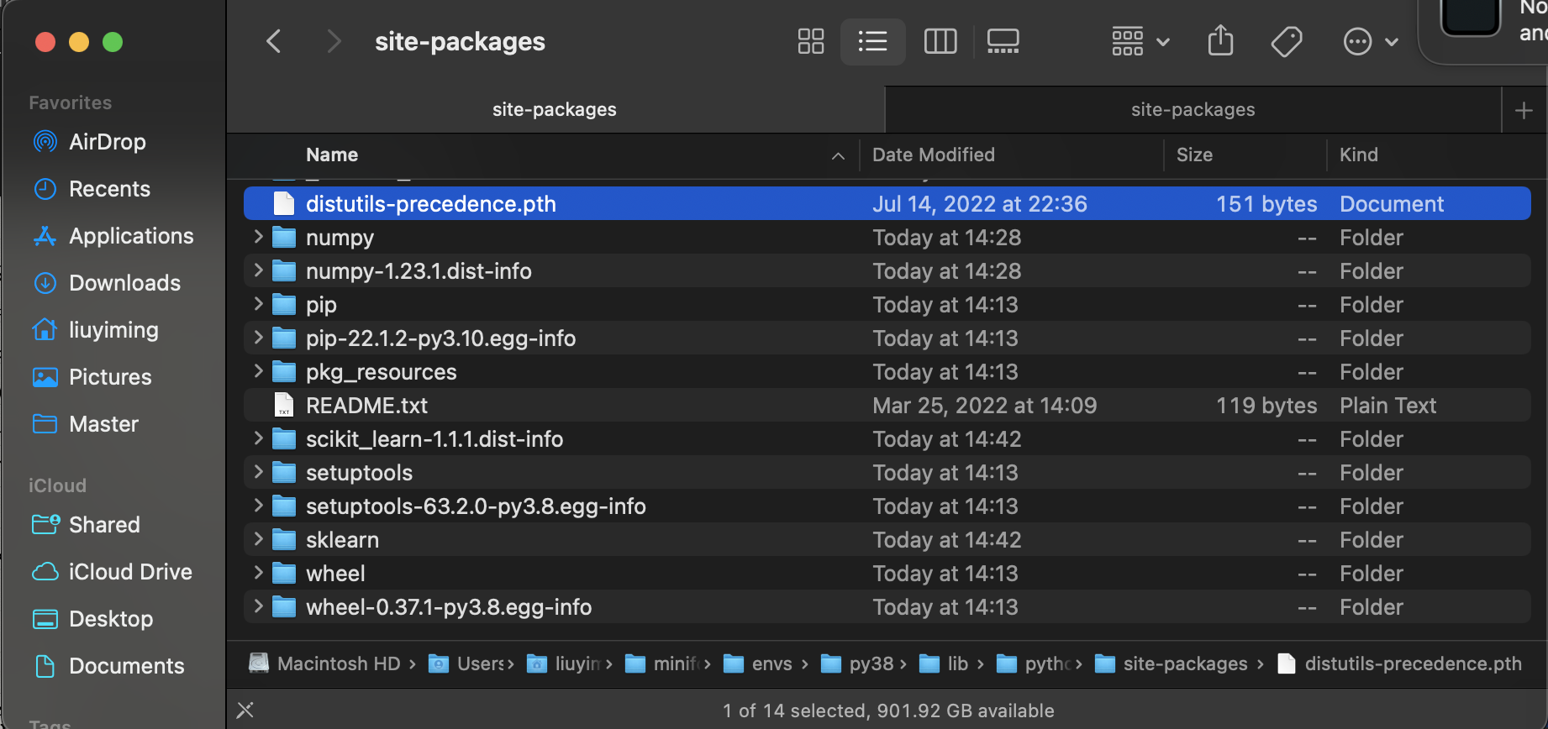Add a new tab with plus button

coord(1524,110)
